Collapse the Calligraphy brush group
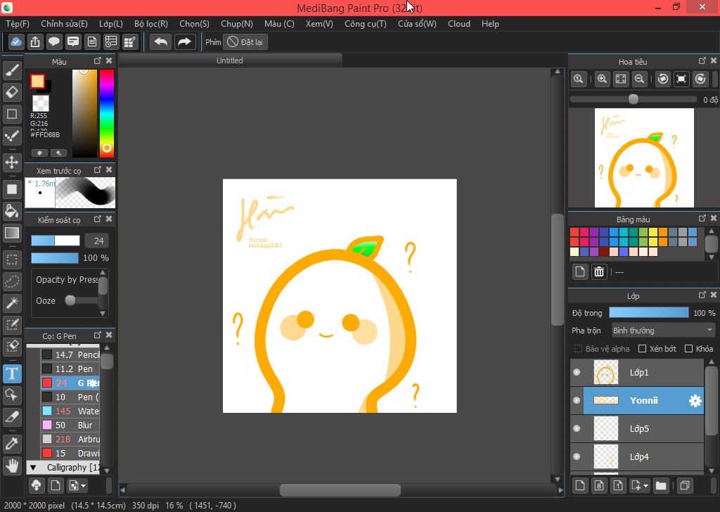Image resolution: width=720 pixels, height=512 pixels. pyautogui.click(x=32, y=468)
